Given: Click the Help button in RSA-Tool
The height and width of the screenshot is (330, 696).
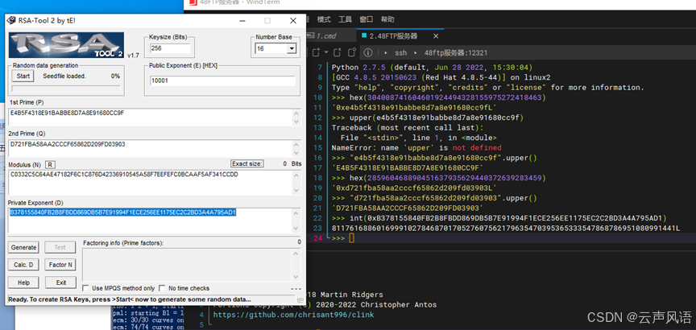Looking at the screenshot, I should (23, 283).
